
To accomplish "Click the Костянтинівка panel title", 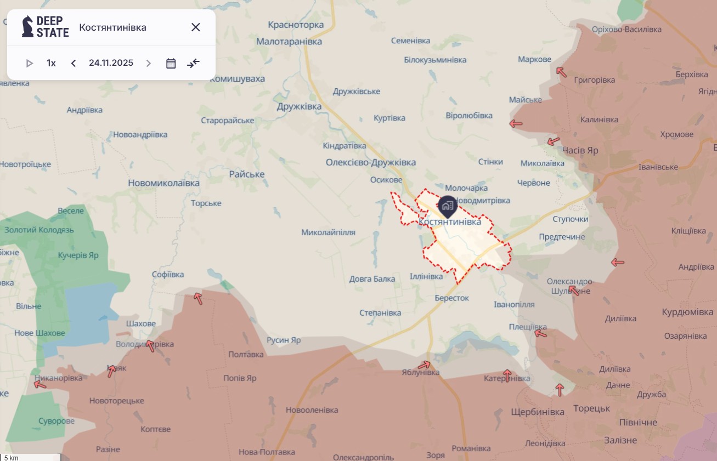I will click(x=112, y=27).
